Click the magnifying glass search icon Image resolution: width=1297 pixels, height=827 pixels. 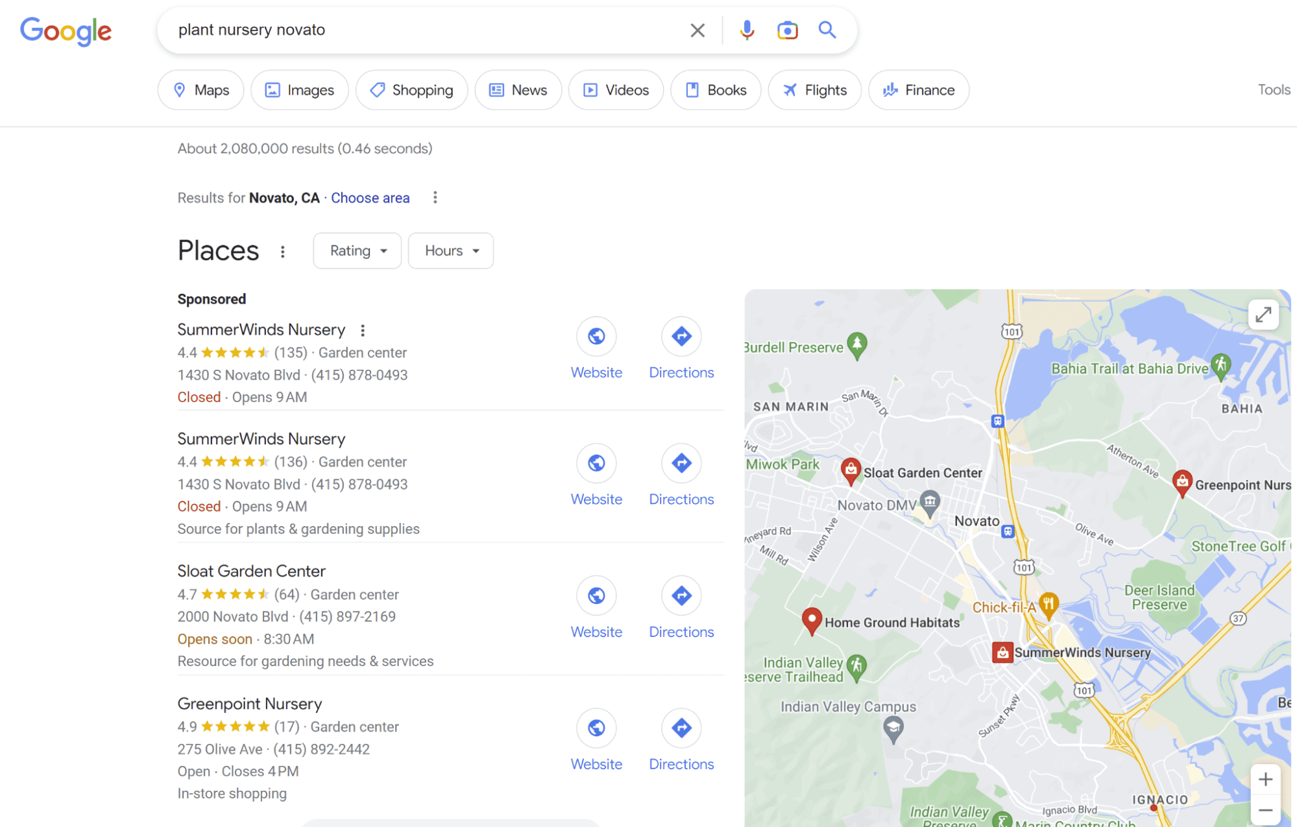pyautogui.click(x=827, y=30)
